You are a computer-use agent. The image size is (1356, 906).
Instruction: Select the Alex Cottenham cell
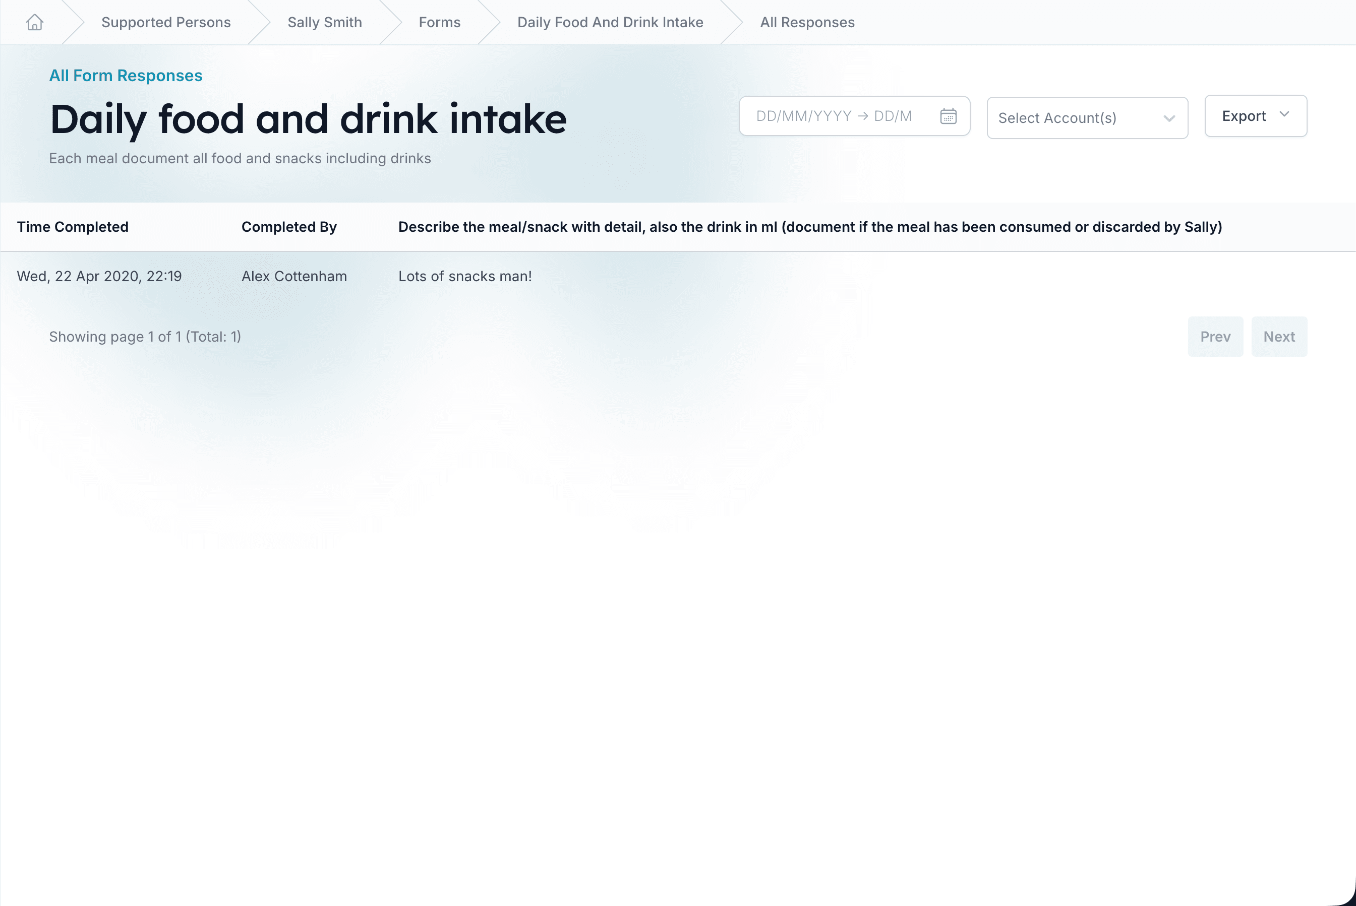[294, 276]
